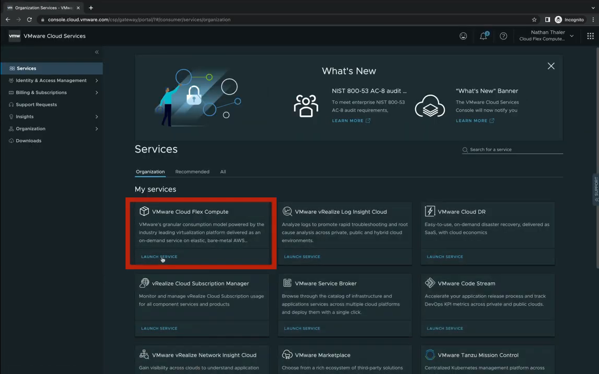Click the VMware Service Broker icon
Screen dimensions: 599x374
pyautogui.click(x=287, y=283)
